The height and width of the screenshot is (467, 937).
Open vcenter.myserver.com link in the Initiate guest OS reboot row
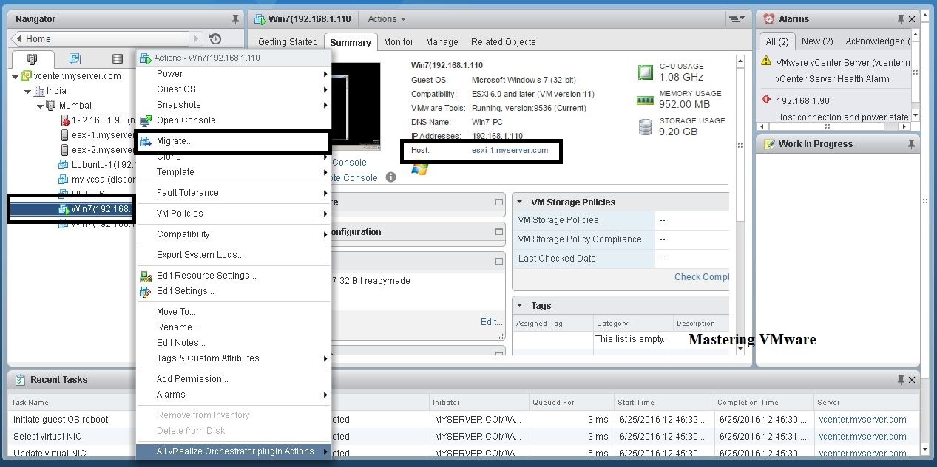point(862,420)
